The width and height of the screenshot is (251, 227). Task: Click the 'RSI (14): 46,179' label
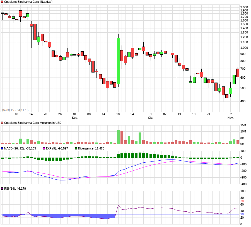pyautogui.click(x=15, y=189)
